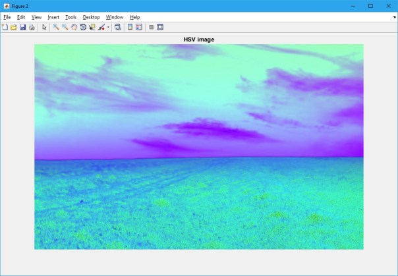Open the Tools menu
Screen dimensions: 398x276
71,16
